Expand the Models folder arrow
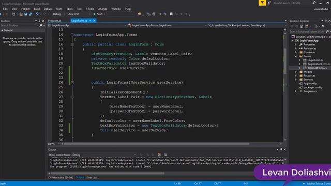The image size is (331, 186). pyautogui.click(x=295, y=72)
